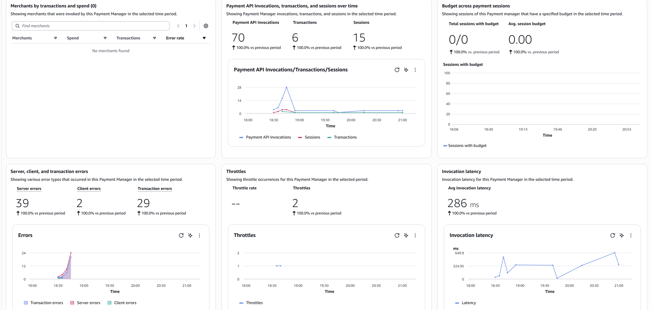The image size is (651, 310).
Task: Open AI sparkle insights on Invocation latency chart
Action: [622, 235]
